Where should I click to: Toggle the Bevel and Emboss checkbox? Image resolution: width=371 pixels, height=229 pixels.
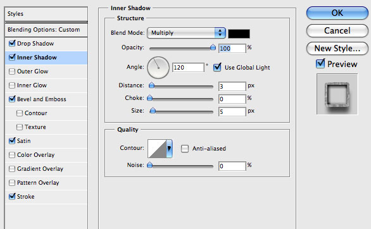(12, 99)
